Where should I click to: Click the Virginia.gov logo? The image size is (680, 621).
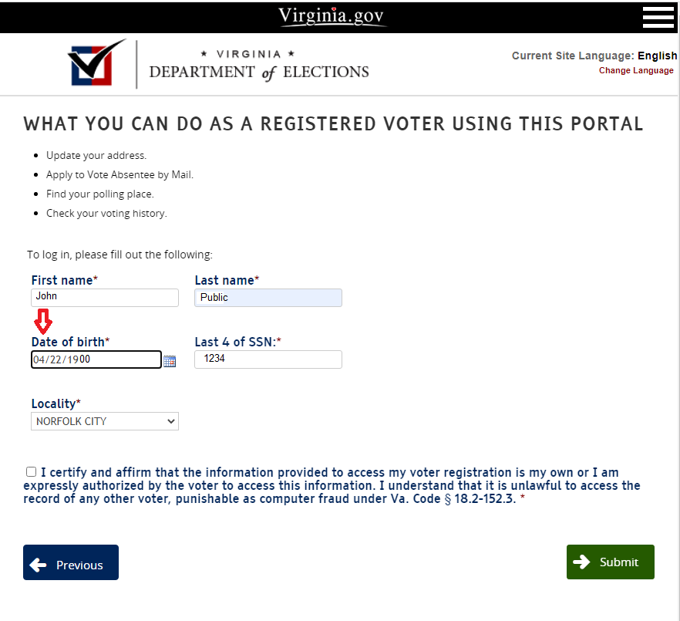331,16
